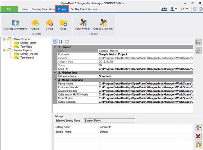Click the Selected Setting Name field

[x=102, y=120]
